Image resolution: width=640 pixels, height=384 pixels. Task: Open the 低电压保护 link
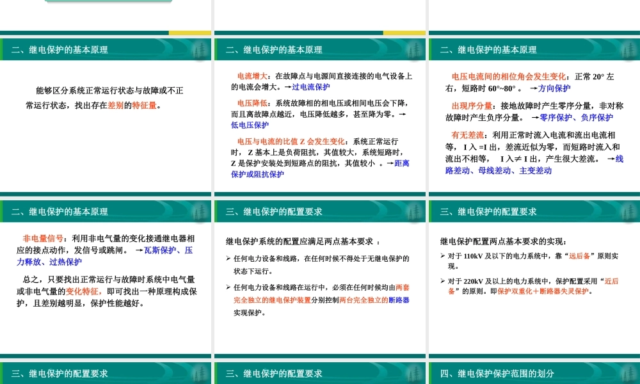[x=249, y=125]
